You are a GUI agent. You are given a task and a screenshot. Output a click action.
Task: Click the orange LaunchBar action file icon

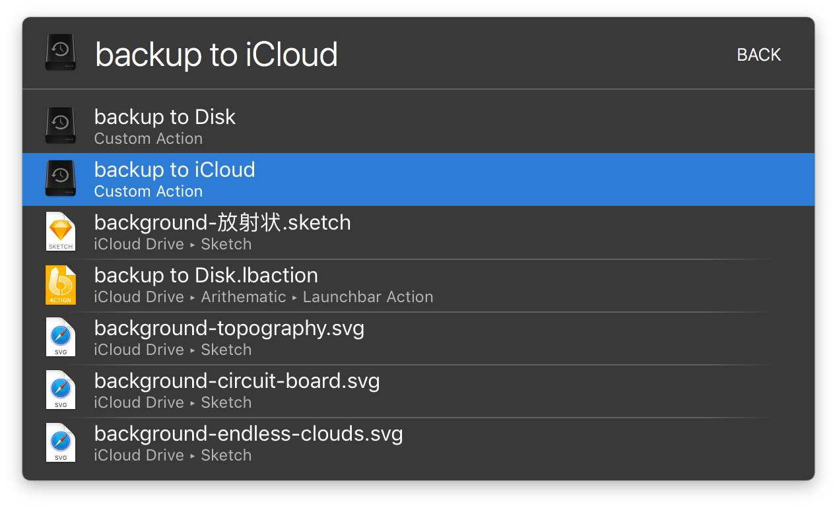60,284
